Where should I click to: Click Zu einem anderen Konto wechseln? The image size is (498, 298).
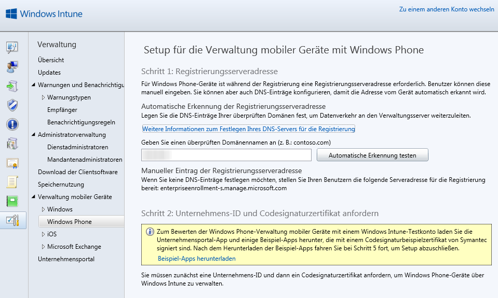pos(447,9)
